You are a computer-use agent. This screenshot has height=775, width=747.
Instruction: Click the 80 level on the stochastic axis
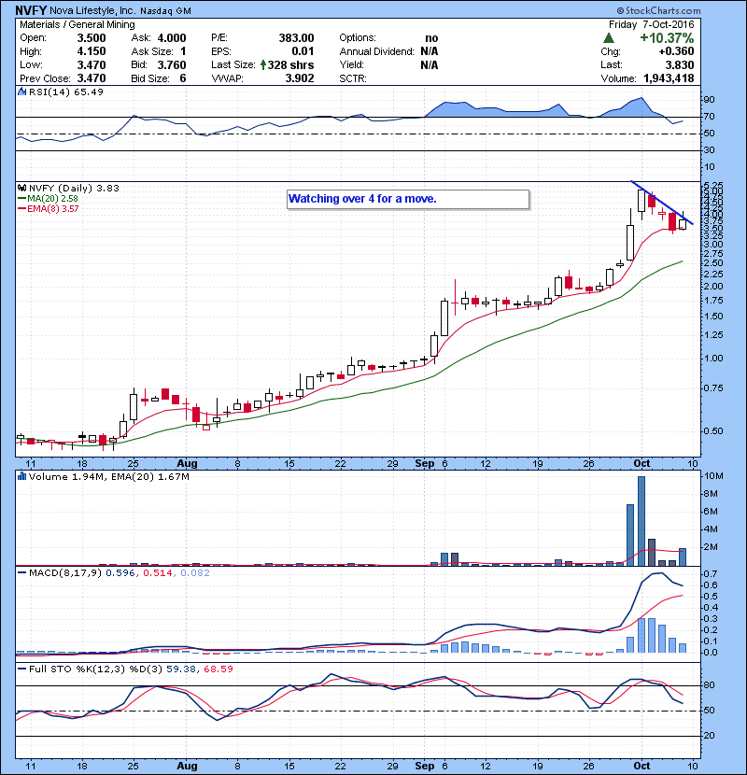[x=709, y=685]
